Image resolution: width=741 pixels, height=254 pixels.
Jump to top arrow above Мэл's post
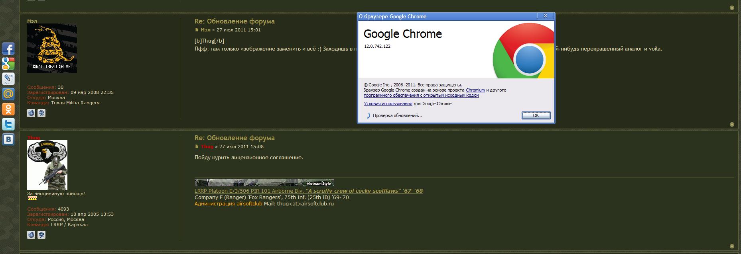tap(732, 8)
